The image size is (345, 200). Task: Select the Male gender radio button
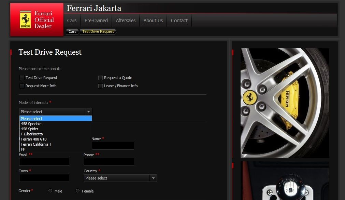point(51,191)
